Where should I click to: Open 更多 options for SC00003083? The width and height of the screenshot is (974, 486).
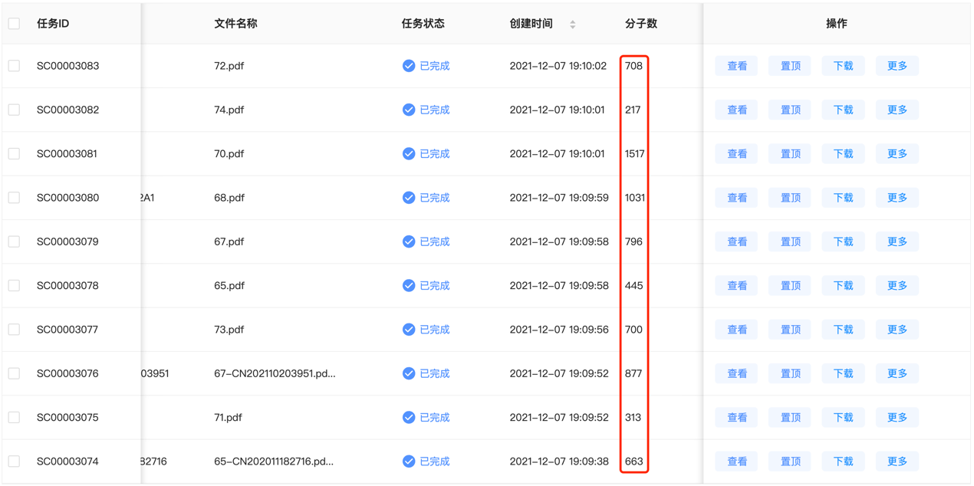coord(897,66)
